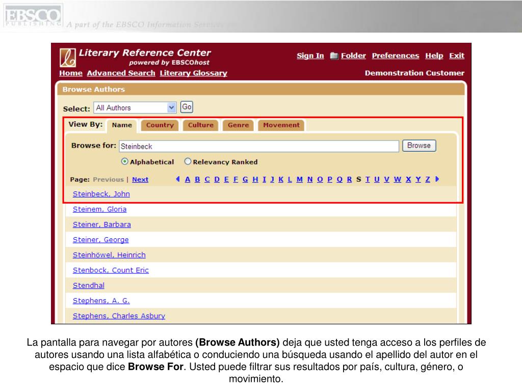The width and height of the screenshot is (522, 391).
Task: Jump to authors starting with U
Action: pyautogui.click(x=377, y=180)
